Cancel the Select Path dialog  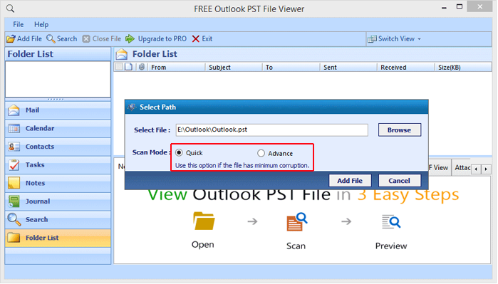tap(400, 181)
